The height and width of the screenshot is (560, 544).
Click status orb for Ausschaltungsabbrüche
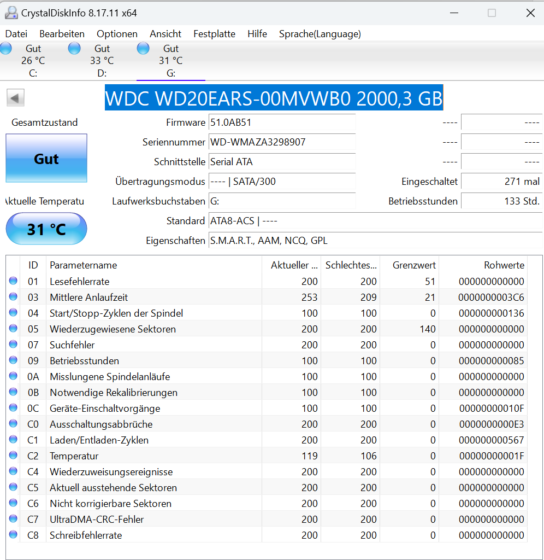(x=13, y=424)
